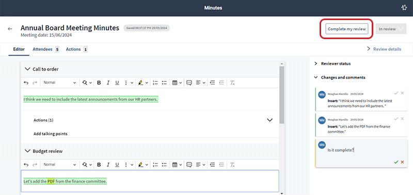This screenshot has width=413, height=195.
Task: Click underline icon in Call to order toolbar
Action: click(117, 83)
